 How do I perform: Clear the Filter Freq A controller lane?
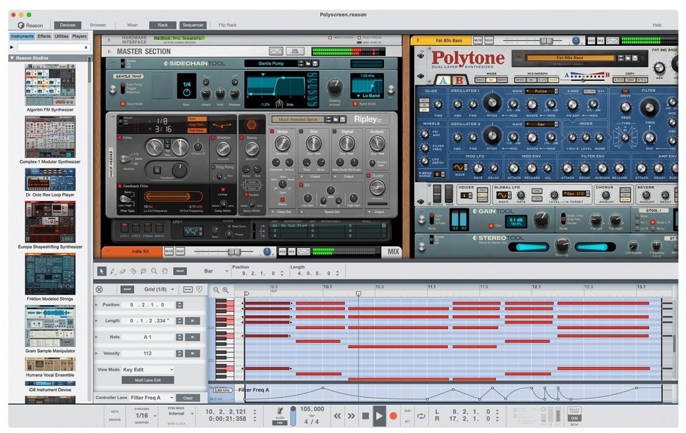click(x=188, y=398)
